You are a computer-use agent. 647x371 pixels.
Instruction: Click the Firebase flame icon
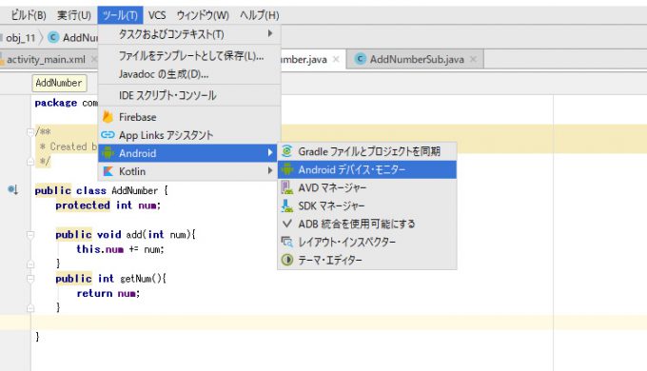click(108, 117)
